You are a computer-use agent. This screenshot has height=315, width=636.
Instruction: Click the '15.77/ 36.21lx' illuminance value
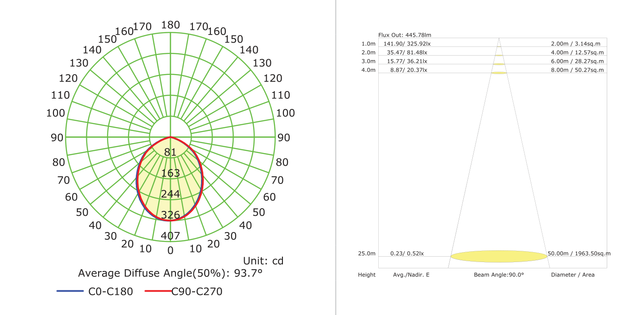click(x=407, y=61)
